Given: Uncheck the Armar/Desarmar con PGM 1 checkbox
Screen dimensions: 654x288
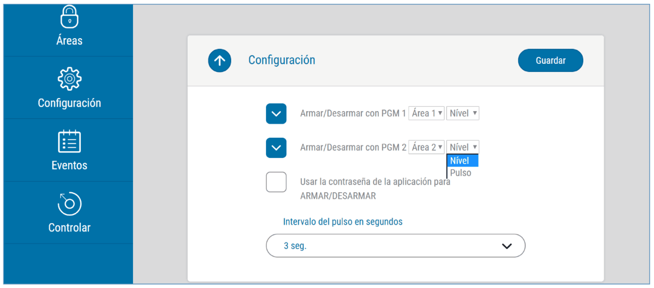Looking at the screenshot, I should (x=276, y=114).
